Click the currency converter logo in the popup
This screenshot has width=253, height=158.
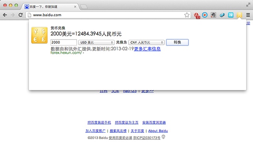(40, 35)
